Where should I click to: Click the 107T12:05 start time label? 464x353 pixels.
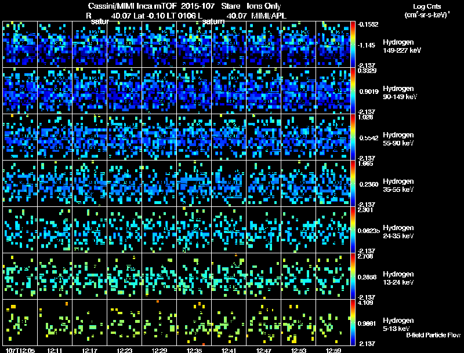[x=19, y=350]
